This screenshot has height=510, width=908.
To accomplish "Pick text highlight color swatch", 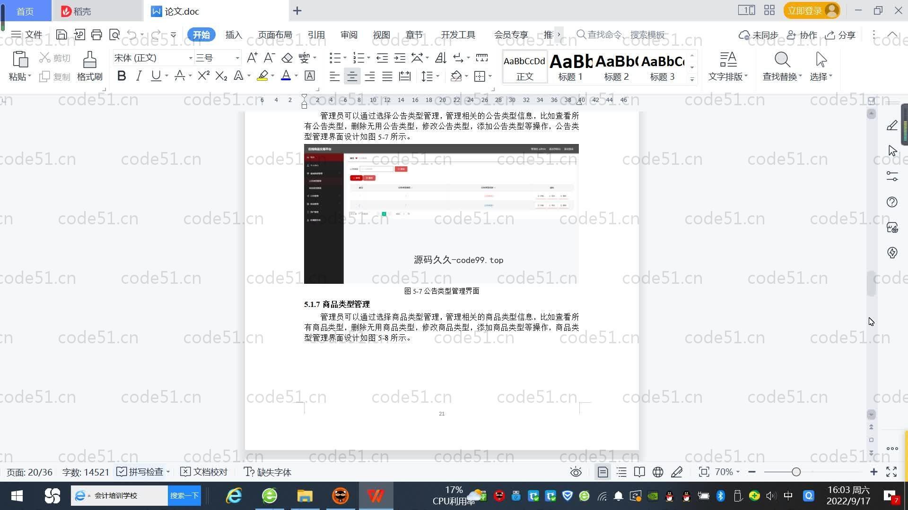I will (x=262, y=76).
